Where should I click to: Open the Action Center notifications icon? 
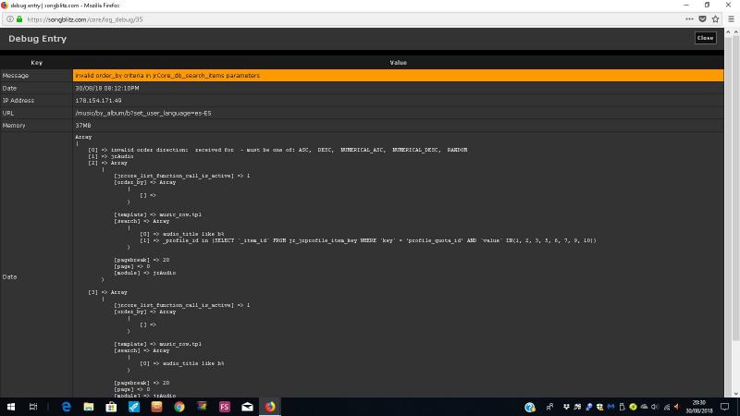(725, 407)
